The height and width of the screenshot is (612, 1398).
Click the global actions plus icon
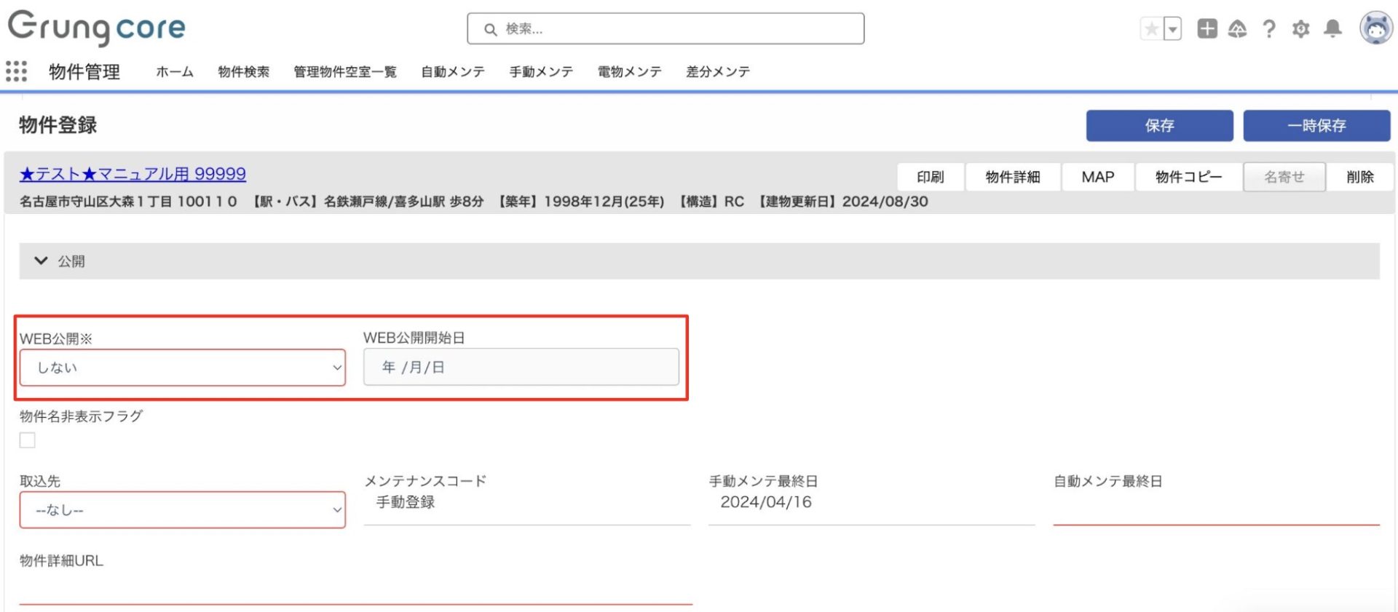point(1207,28)
